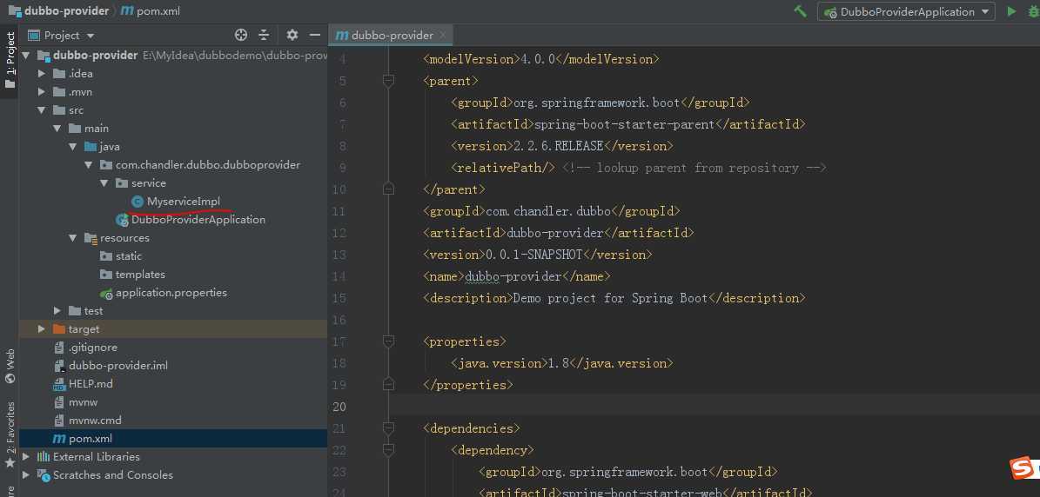Select the dubbo-provider editor tab
The image size is (1040, 497).
tap(392, 35)
